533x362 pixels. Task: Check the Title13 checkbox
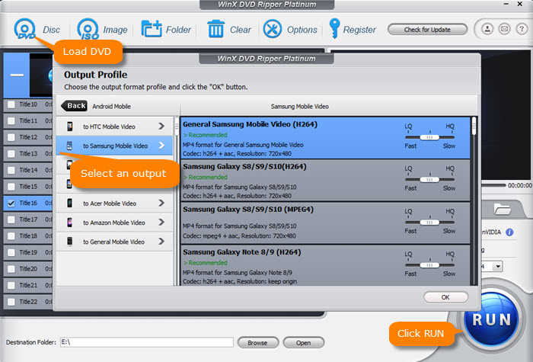(11, 153)
